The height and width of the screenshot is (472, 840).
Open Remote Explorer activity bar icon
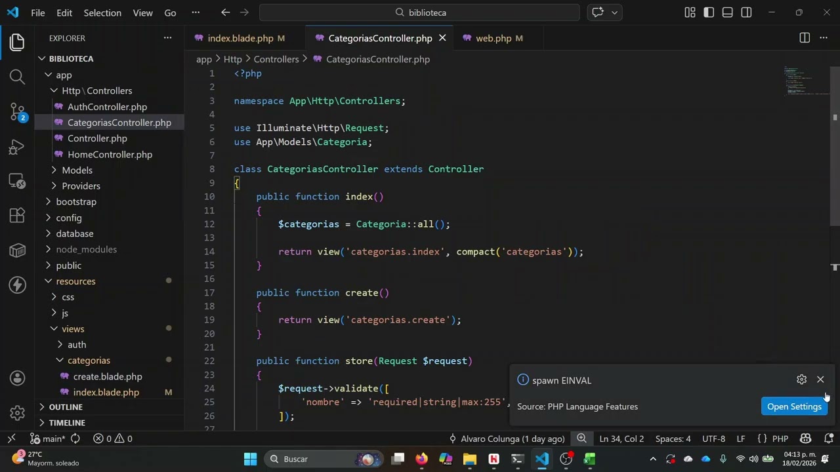point(17,181)
